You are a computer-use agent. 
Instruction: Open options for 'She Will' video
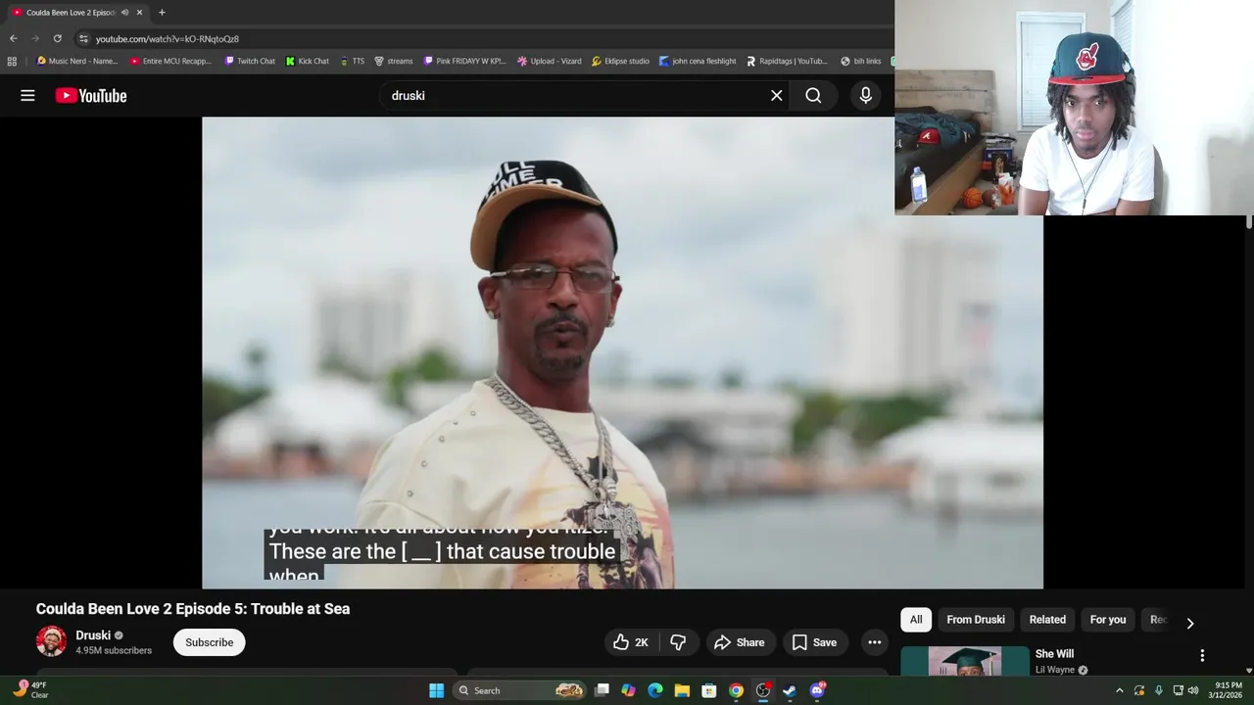[1202, 656]
